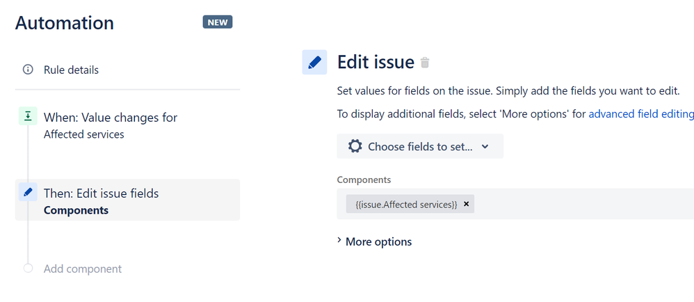Click the NEW badge beside Automation
694x302 pixels.
[x=218, y=22]
